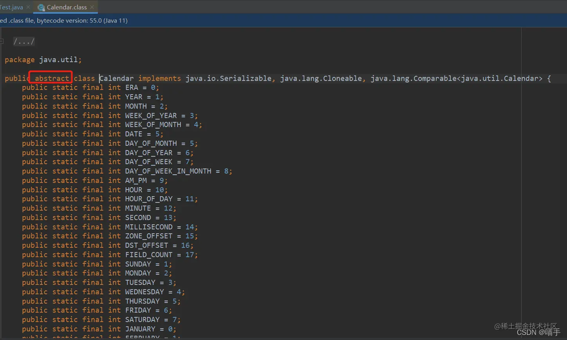Screen dimensions: 567x340
Task: Click the ZONE_OFFSET constant
Action: (x=149, y=236)
